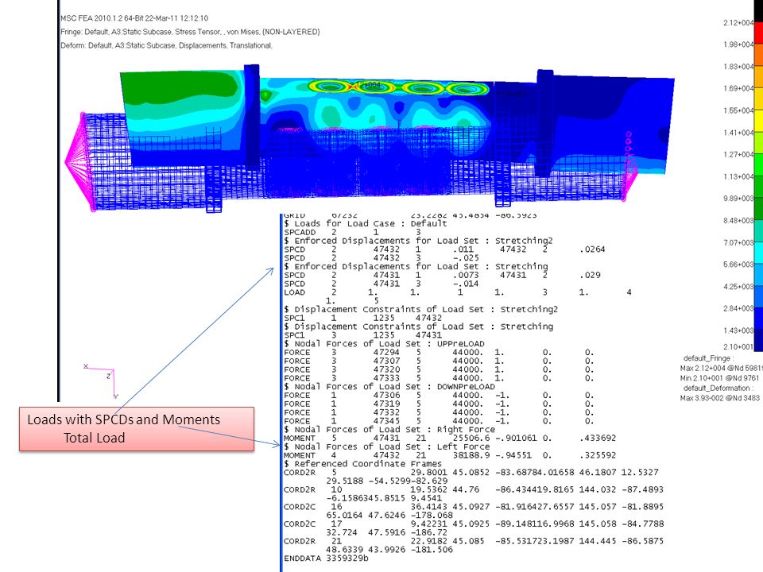763x572 pixels.
Task: Click 'Min 2.10+001 @Nd 9761' legend entry
Action: [x=720, y=378]
